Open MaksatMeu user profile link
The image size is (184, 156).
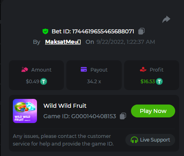[x=63, y=42]
